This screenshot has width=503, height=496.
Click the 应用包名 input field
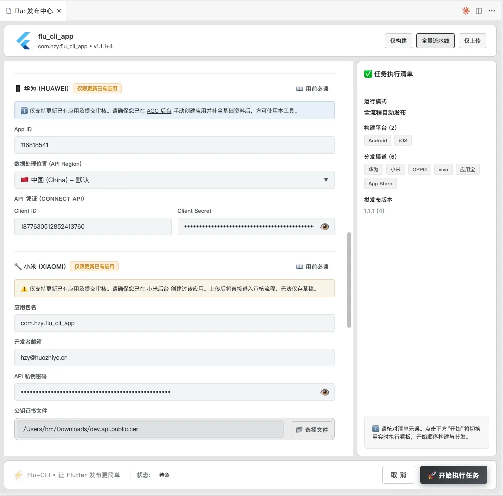click(174, 323)
